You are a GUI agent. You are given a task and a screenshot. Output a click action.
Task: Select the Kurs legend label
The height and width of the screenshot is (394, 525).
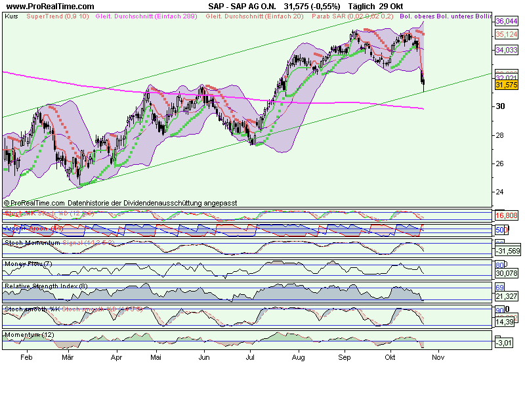click(x=11, y=16)
